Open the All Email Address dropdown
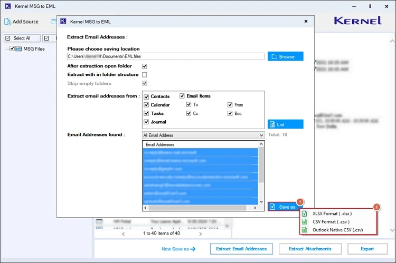This screenshot has width=396, height=263. point(261,135)
